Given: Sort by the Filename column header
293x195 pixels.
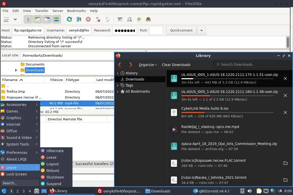Looking at the screenshot, I should [x=22, y=80].
